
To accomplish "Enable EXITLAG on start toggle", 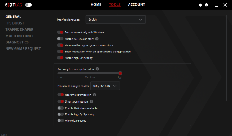I will coord(60,39).
